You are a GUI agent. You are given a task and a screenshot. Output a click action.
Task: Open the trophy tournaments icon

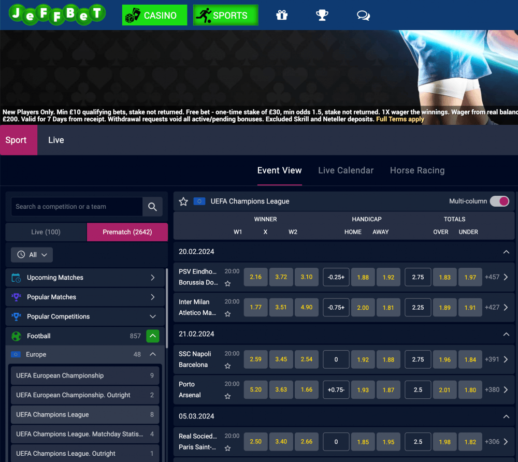[322, 15]
